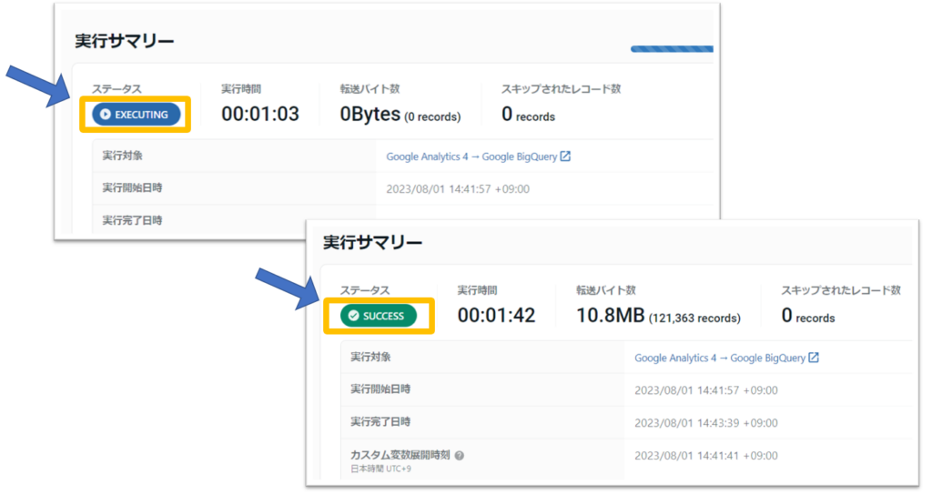The image size is (932, 495).
Task: Click the completion time 2023/08/01 14:43:39
Action: click(705, 423)
